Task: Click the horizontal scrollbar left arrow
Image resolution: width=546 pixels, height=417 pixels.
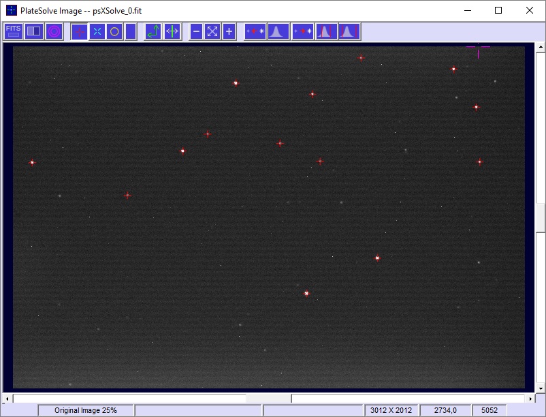Action: (7, 399)
